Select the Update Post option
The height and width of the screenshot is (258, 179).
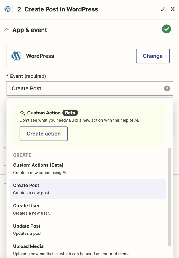(x=88, y=230)
